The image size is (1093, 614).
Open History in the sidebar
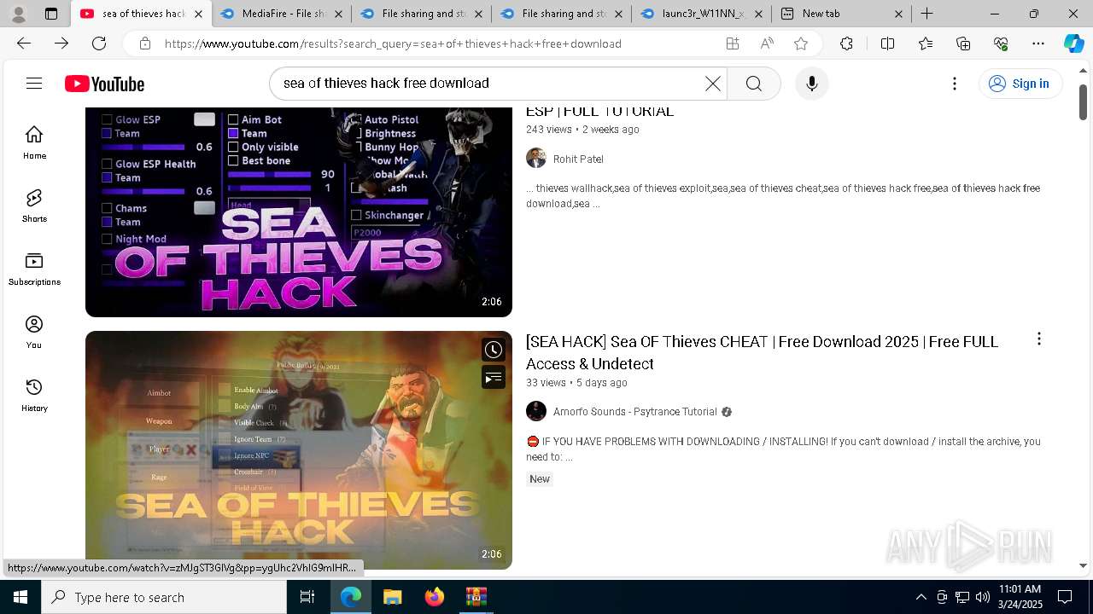coord(34,395)
